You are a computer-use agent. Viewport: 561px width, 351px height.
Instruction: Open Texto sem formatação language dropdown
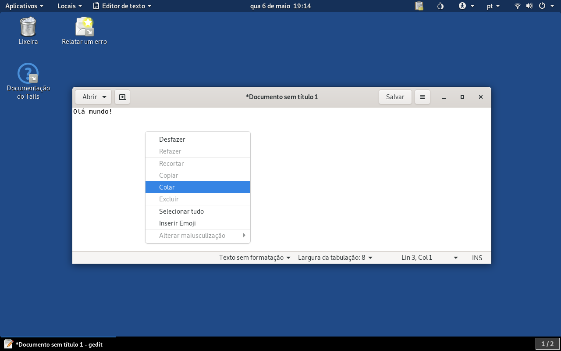[255, 258]
